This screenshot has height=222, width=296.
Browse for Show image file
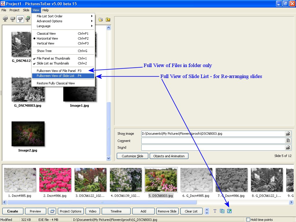[x=288, y=134]
